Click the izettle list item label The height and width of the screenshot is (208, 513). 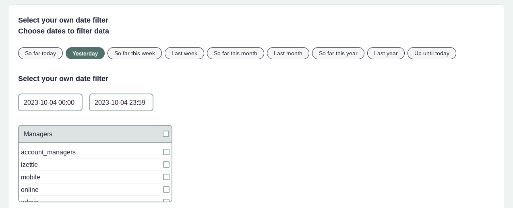(29, 164)
